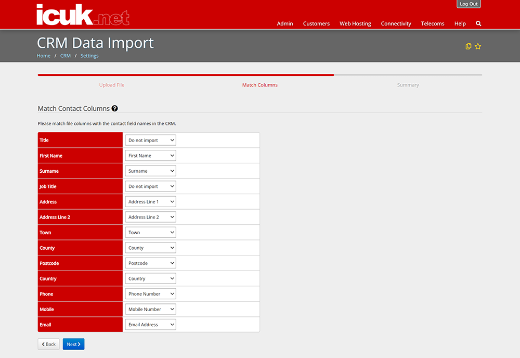This screenshot has width=520, height=358.
Task: Go to Home breadcrumb link
Action: tap(44, 56)
